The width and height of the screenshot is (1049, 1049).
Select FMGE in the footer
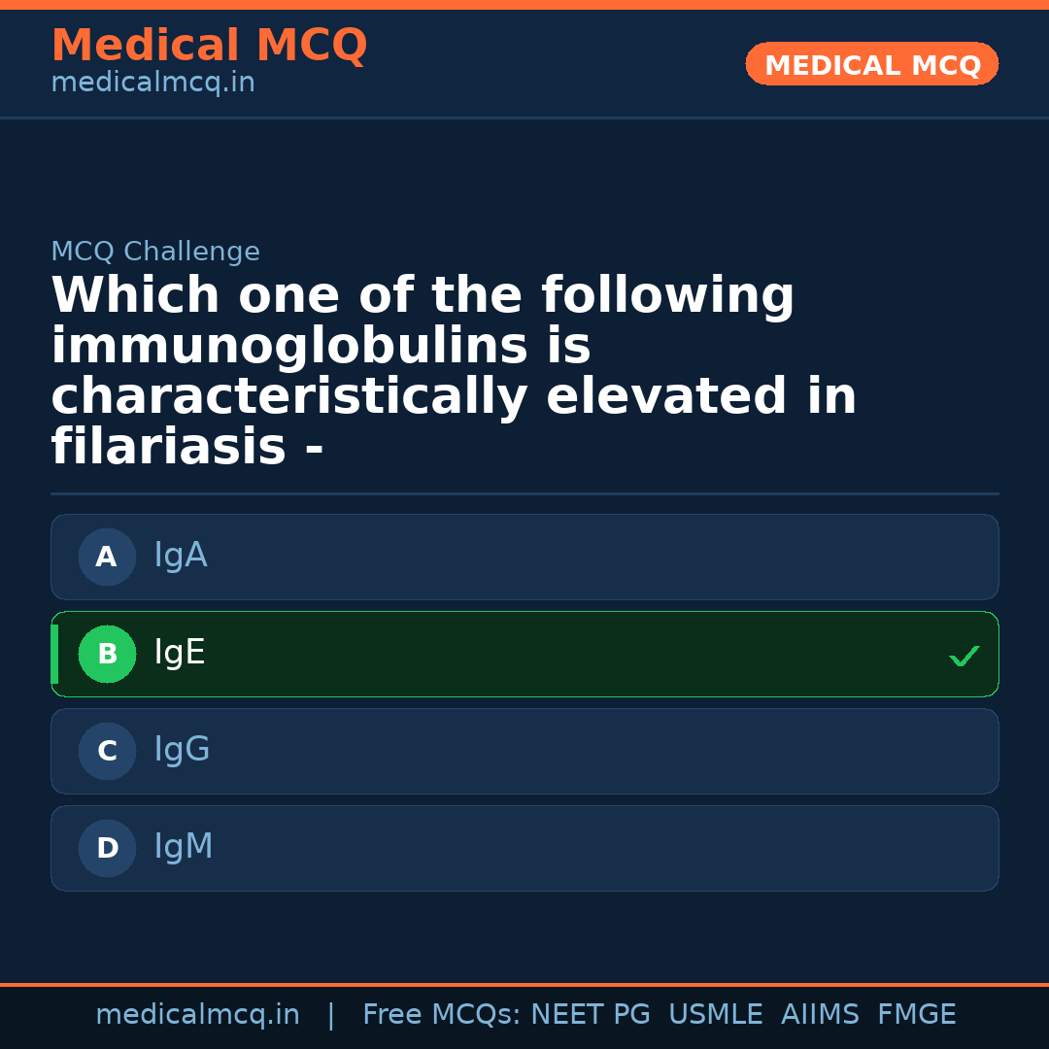click(916, 1015)
